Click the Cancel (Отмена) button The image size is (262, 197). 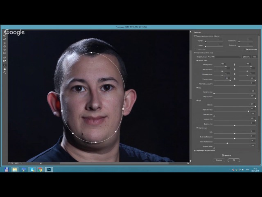(219, 160)
